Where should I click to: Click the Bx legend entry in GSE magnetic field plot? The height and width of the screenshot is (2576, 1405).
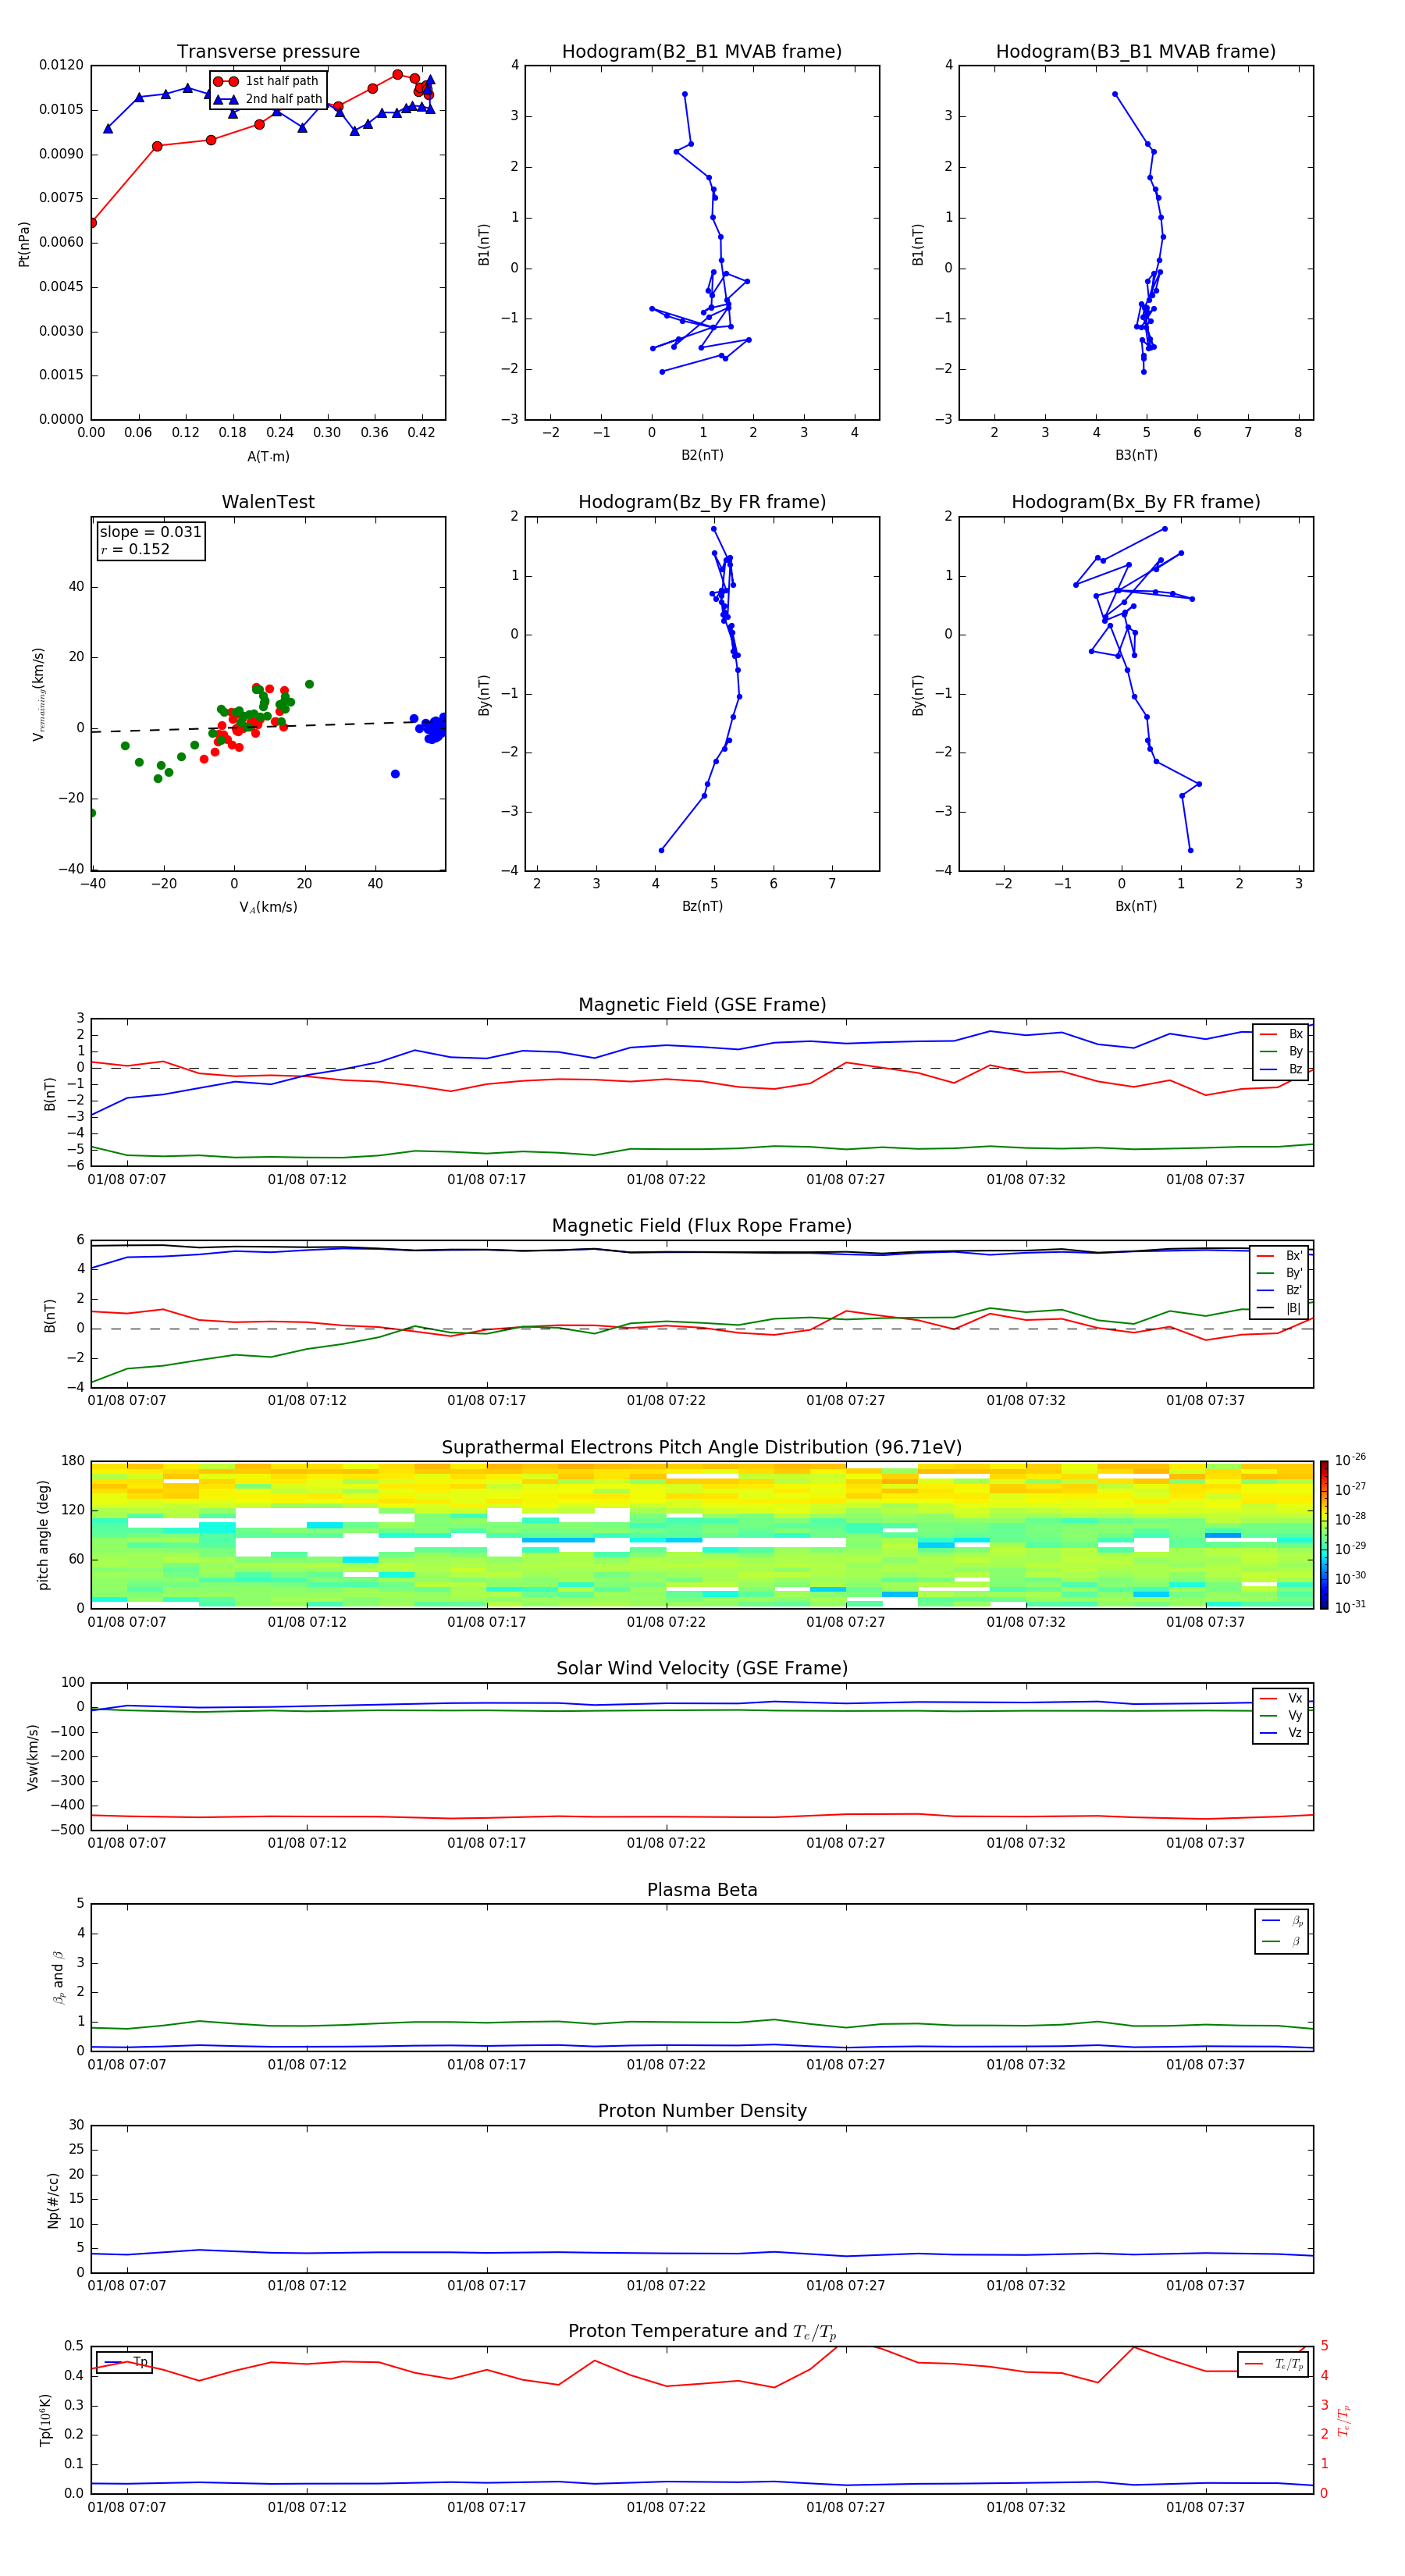tap(1281, 1035)
